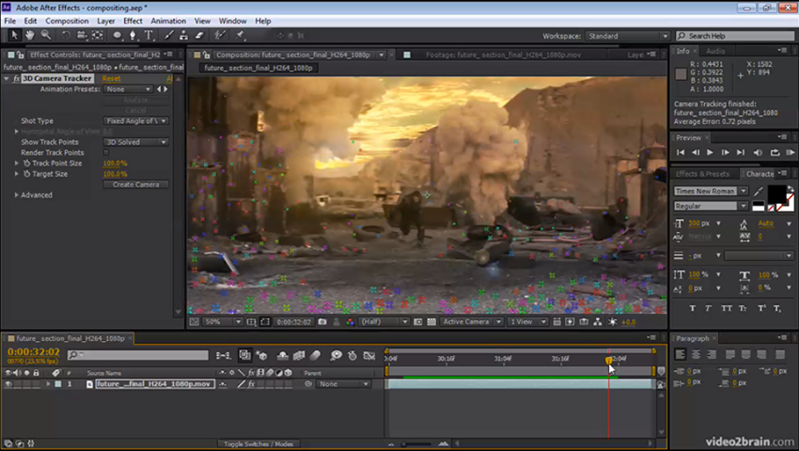
Task: Open the Effect menu
Action: [133, 21]
